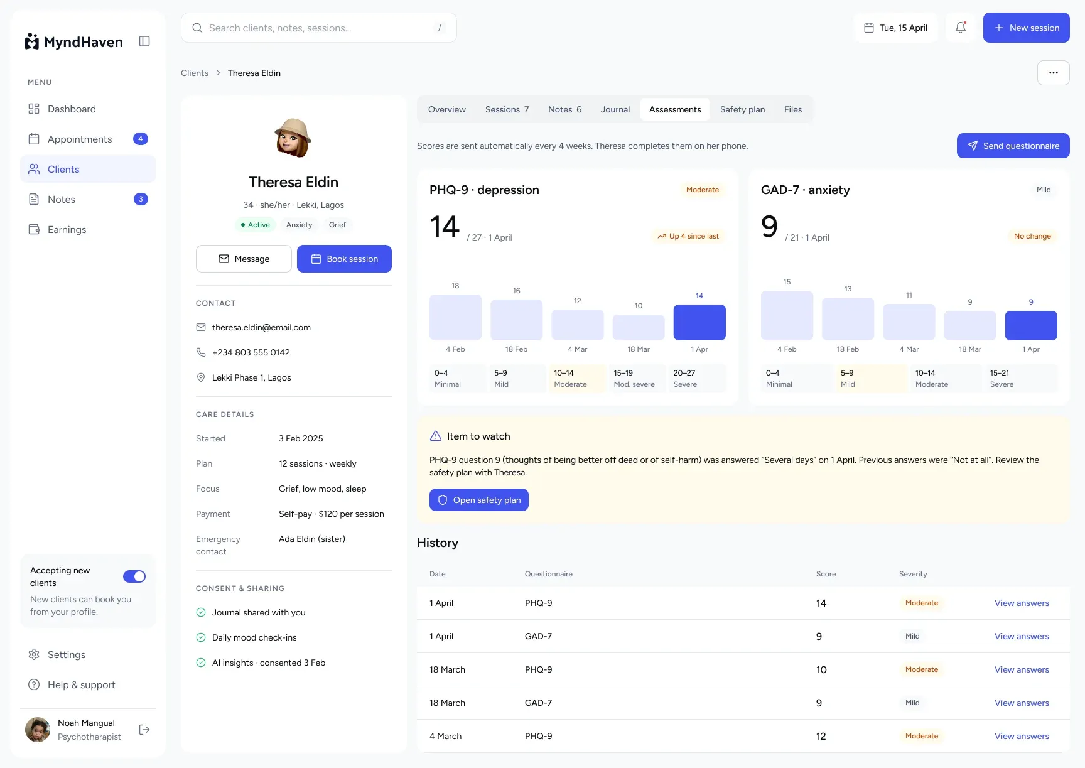Click the warning triangle icon in Item to watch
This screenshot has width=1085, height=768.
436,436
